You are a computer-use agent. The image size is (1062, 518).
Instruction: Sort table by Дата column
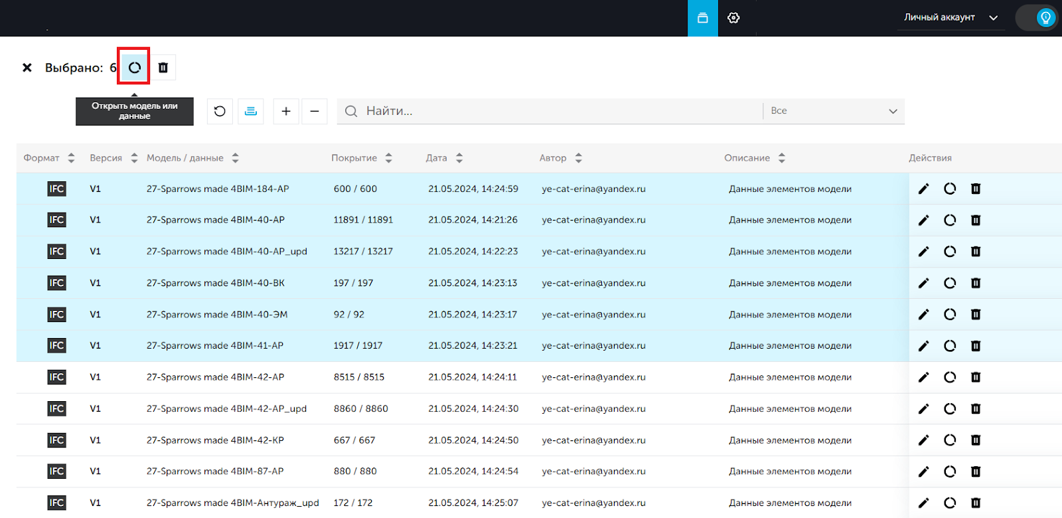coord(459,158)
